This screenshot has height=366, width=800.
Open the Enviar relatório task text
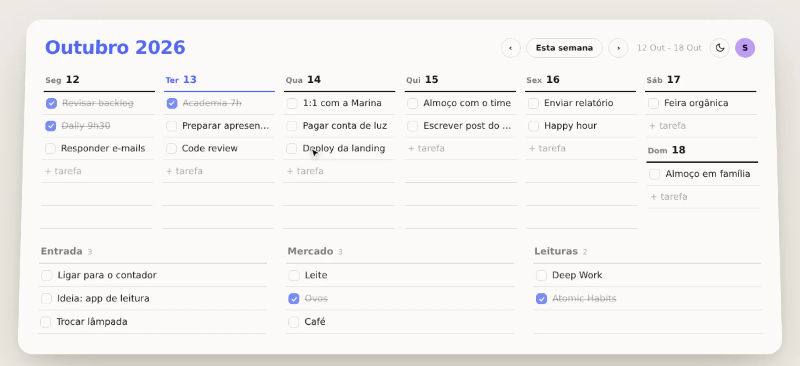[579, 103]
